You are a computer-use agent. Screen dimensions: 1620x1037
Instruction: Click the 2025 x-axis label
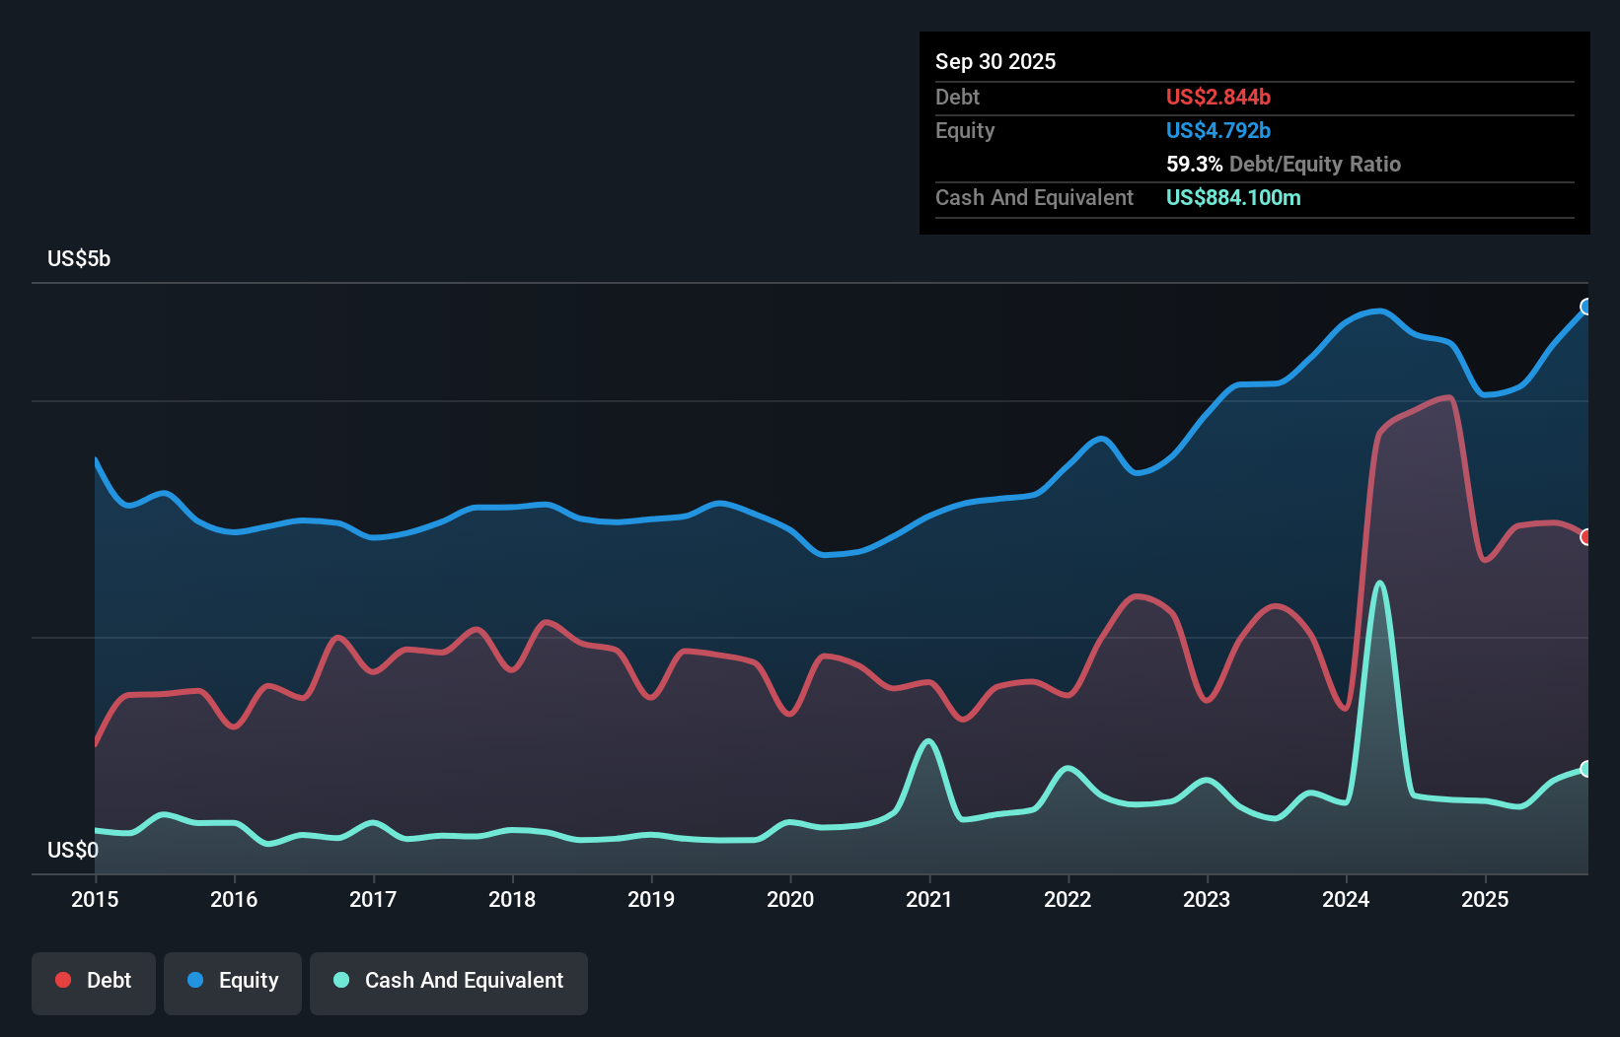pos(1485,899)
